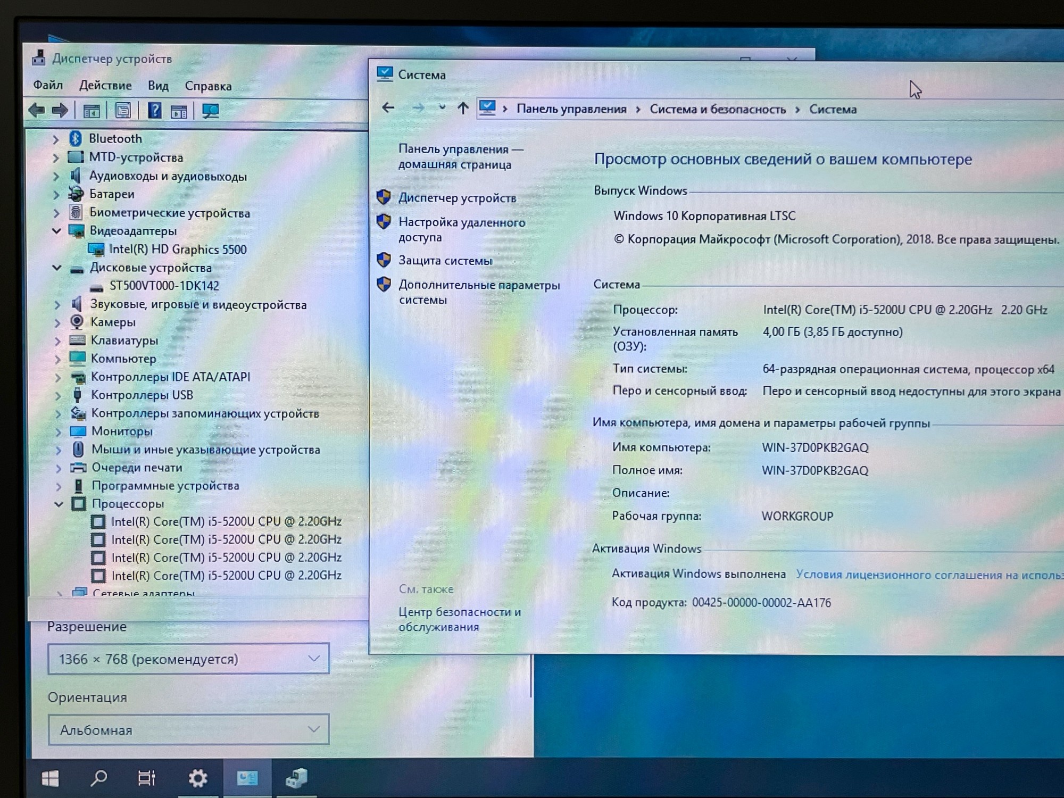The image size is (1064, 798).
Task: Expand Мыши и иные указывающие устройства
Action: [x=59, y=451]
